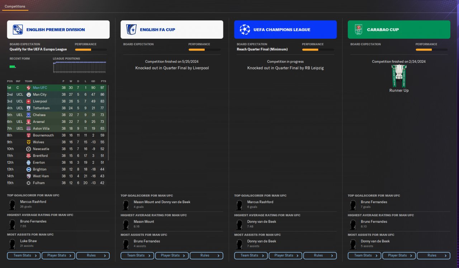Open Rules for Carabao Cup

point(434,255)
